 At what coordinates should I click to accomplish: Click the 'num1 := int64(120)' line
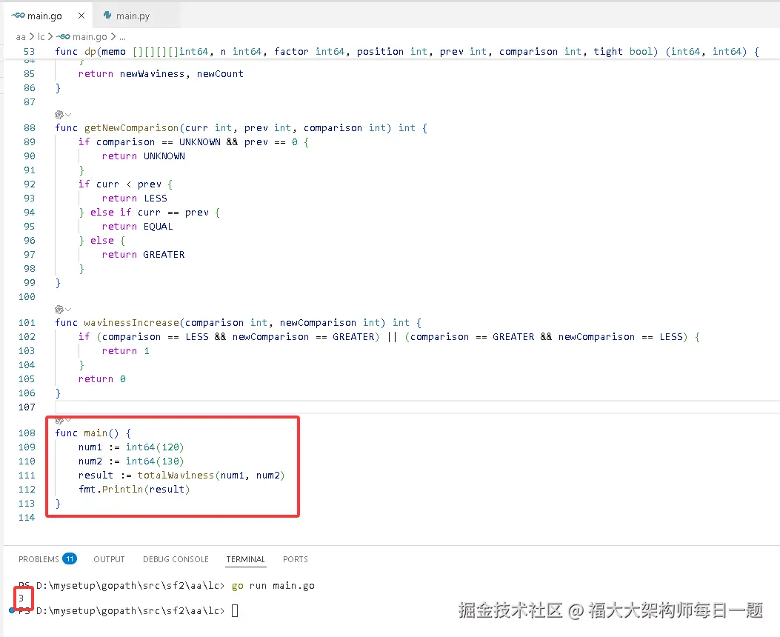point(131,447)
